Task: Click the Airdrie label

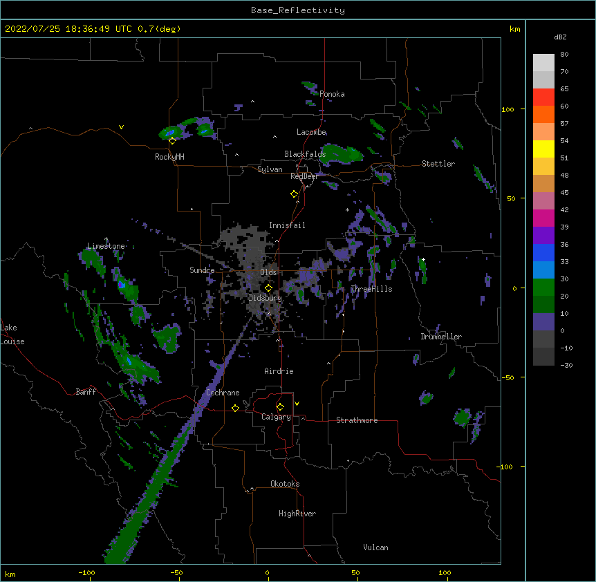Action: [279, 371]
